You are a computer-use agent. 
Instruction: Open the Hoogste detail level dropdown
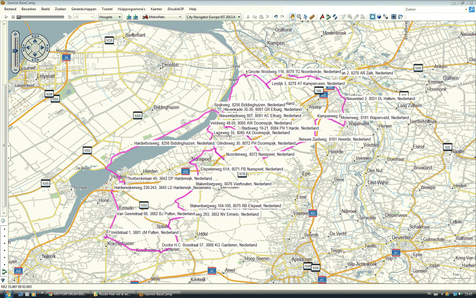tap(110, 17)
